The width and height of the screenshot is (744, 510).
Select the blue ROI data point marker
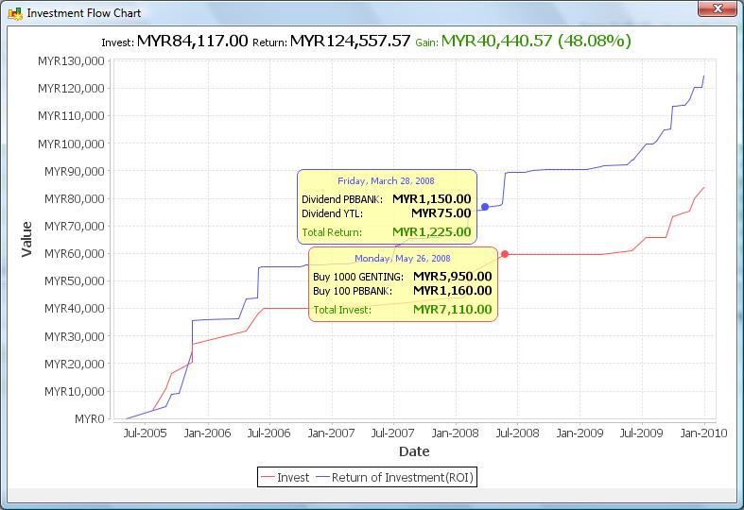(485, 207)
